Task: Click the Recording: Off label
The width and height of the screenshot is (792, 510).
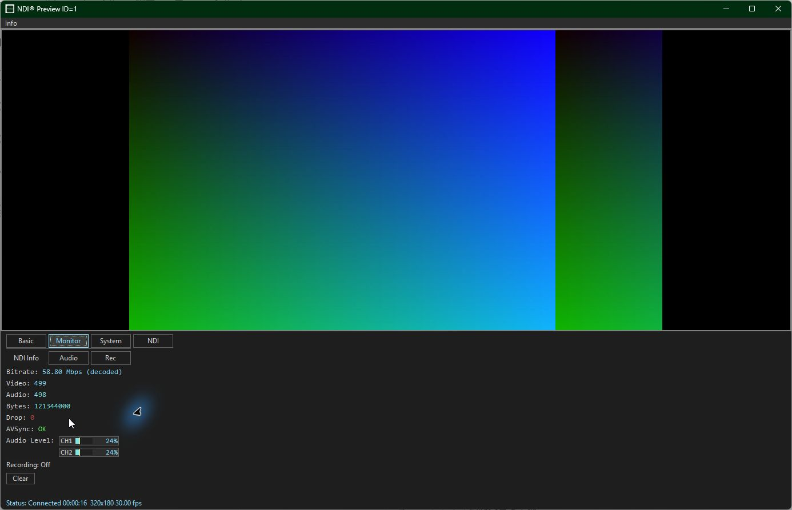Action: tap(28, 465)
